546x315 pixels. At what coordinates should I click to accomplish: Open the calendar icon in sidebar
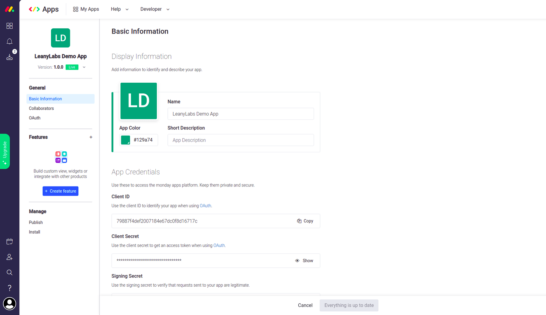[x=9, y=241]
